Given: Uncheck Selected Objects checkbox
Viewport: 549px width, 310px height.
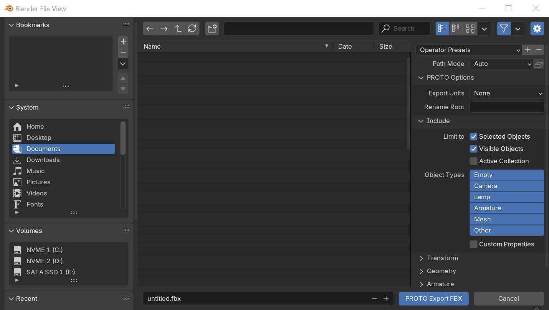Looking at the screenshot, I should (474, 137).
